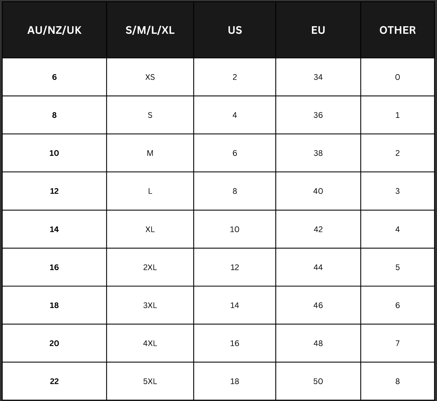The width and height of the screenshot is (437, 401).
Task: Select the EU size 46 cell
Action: 318,305
